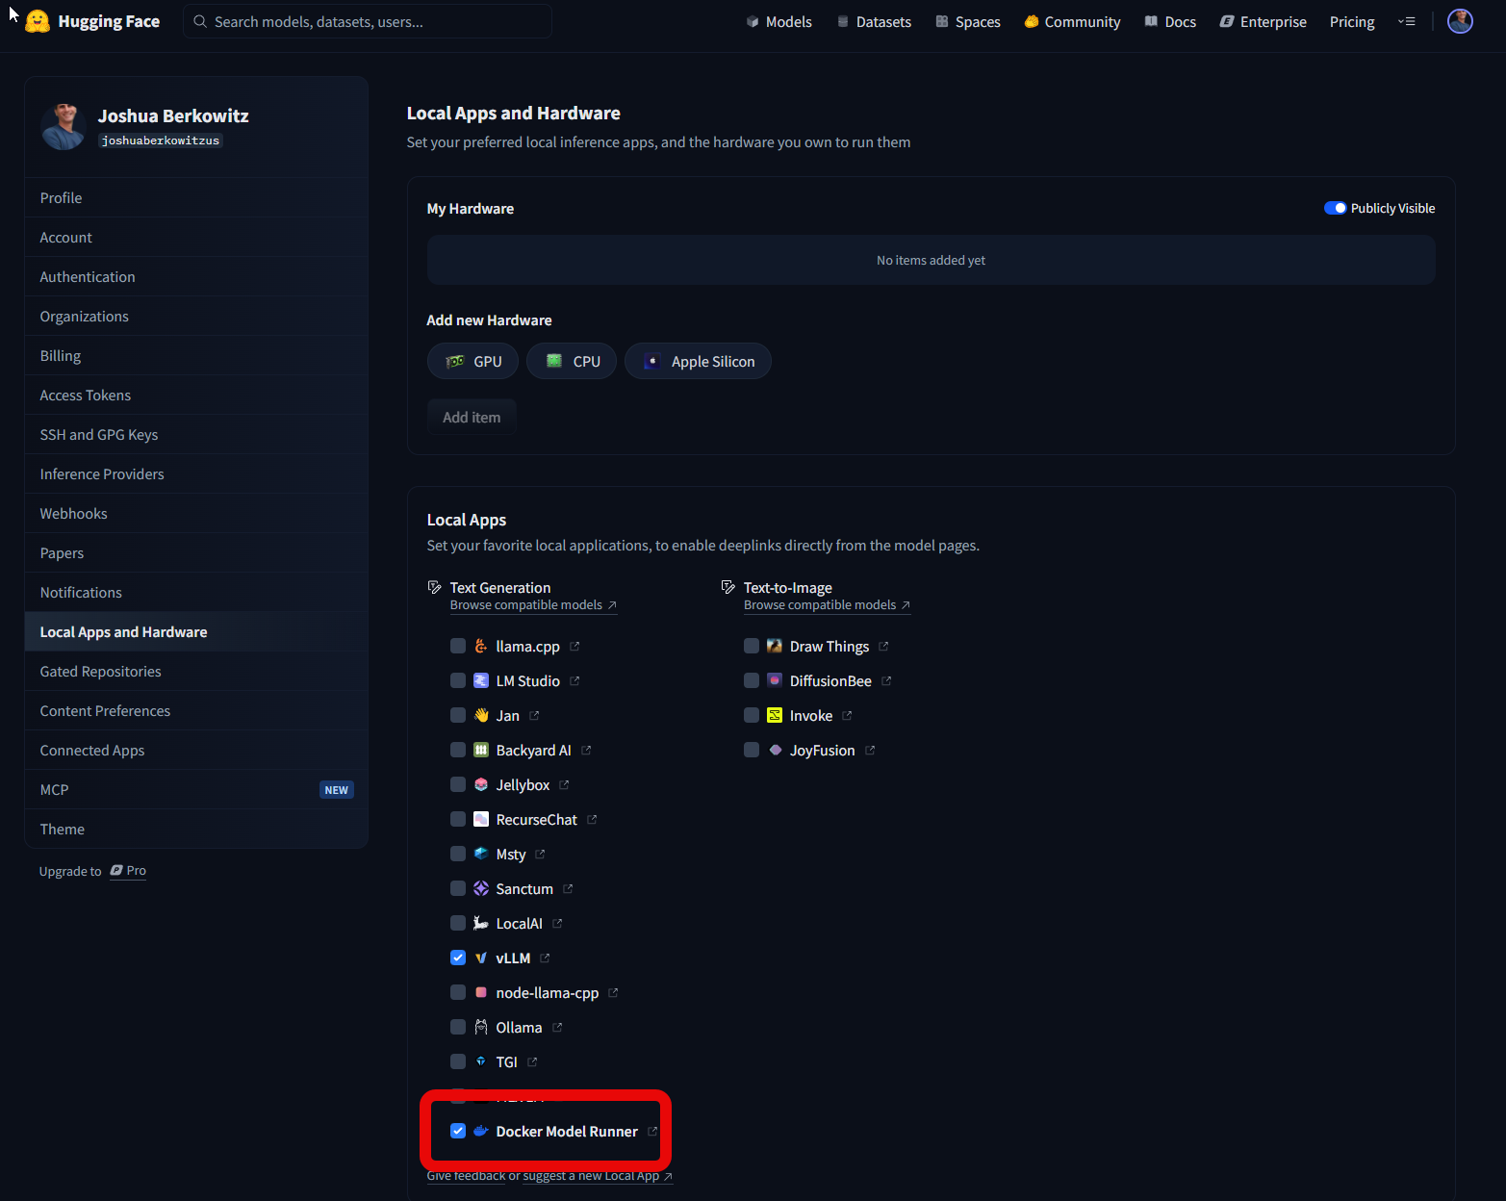Select the GPU hardware type
This screenshot has height=1201, width=1506.
coord(473,362)
